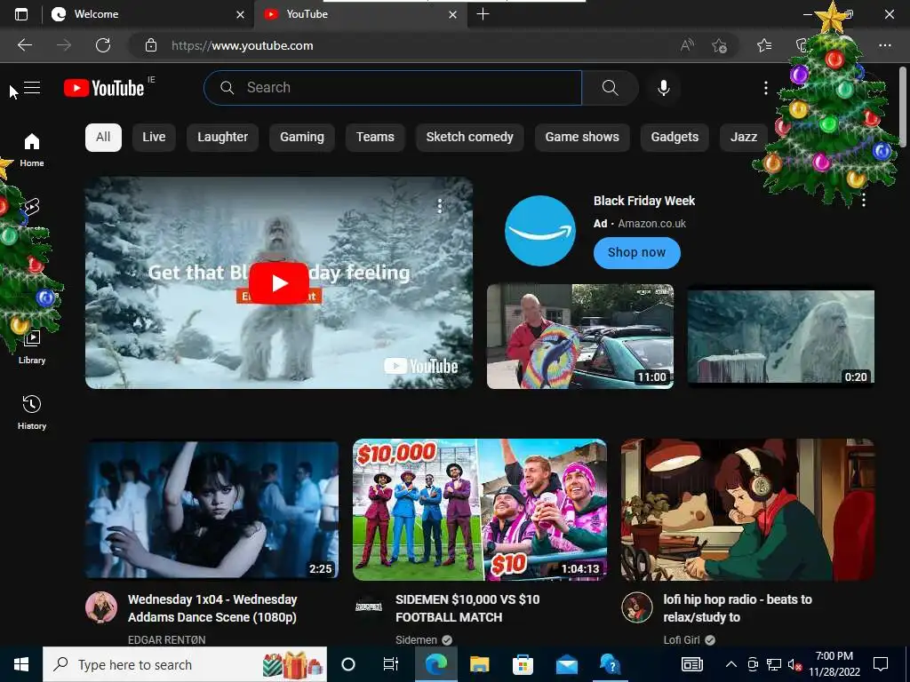Image resolution: width=910 pixels, height=682 pixels.
Task: Open Read aloud in address bar
Action: [x=687, y=45]
